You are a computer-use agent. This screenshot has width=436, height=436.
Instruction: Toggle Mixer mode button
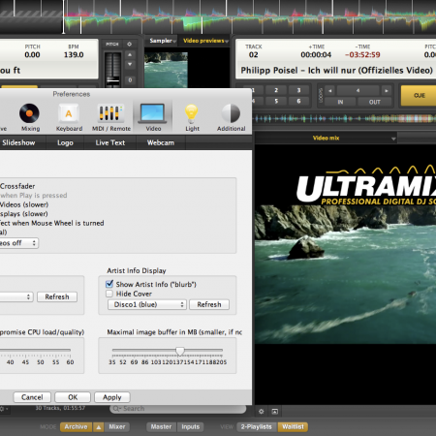coord(117,427)
